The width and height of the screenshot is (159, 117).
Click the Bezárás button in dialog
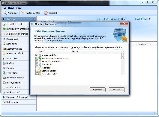click(x=117, y=89)
